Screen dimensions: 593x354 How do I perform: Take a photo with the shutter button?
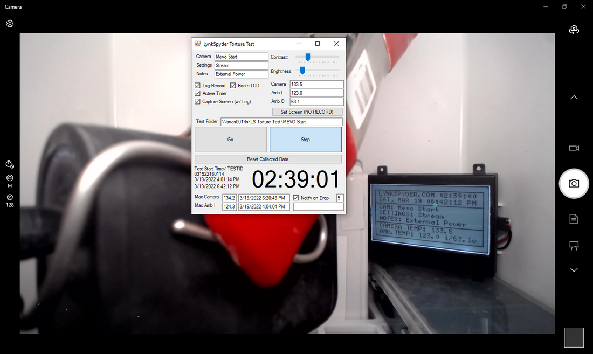[574, 183]
